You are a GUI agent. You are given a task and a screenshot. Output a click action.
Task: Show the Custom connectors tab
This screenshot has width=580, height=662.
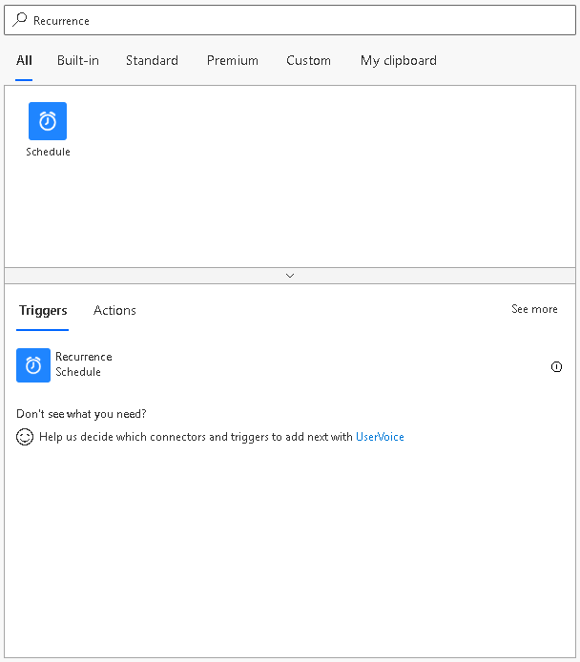coord(308,60)
